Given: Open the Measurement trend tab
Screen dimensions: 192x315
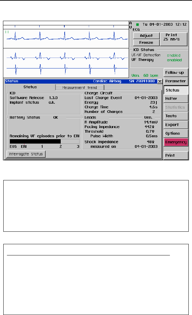Looking at the screenshot, I should pyautogui.click(x=80, y=88).
